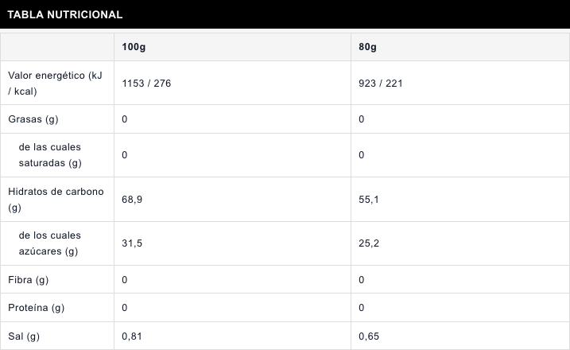Select the 923 / 221 energy value
Viewport: 570px width, 350px height.
point(381,83)
